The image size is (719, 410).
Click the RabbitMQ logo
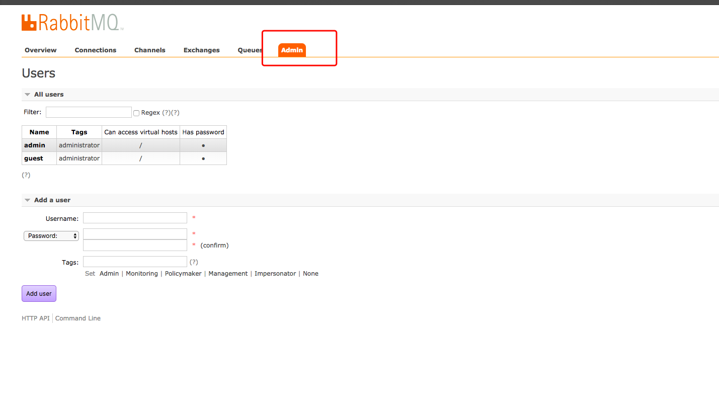(x=72, y=22)
